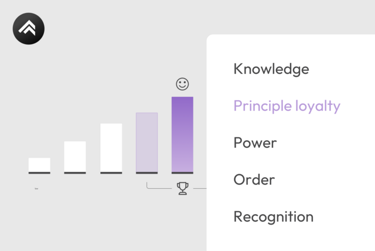Screen dimensions: 375x251
Task: Select the light translucent purple bar
Action: coord(146,142)
